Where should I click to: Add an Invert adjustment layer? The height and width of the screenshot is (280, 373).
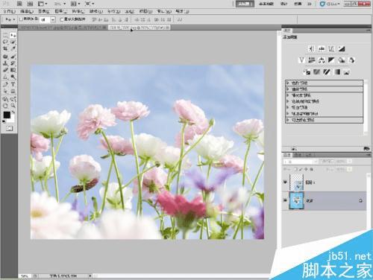pyautogui.click(x=307, y=72)
